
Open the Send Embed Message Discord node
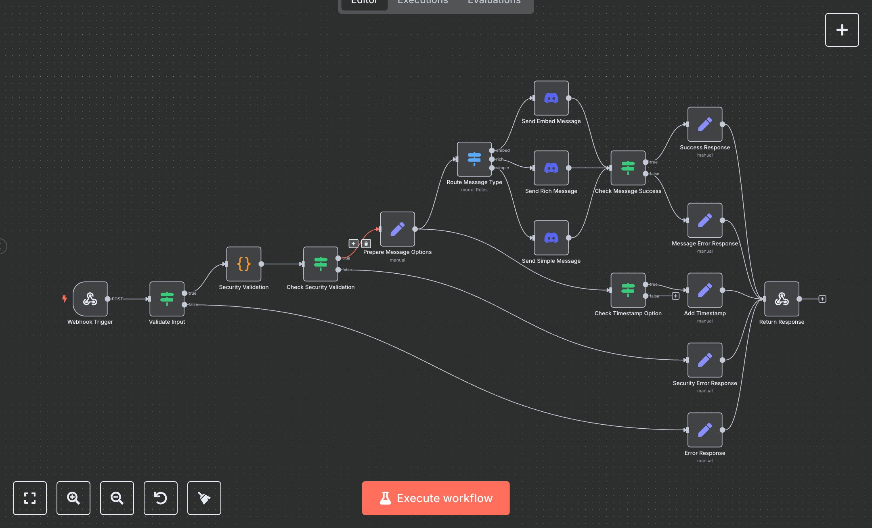[551, 98]
